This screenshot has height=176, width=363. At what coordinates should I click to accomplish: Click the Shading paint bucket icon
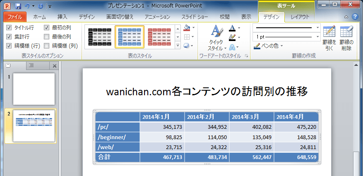point(187,28)
